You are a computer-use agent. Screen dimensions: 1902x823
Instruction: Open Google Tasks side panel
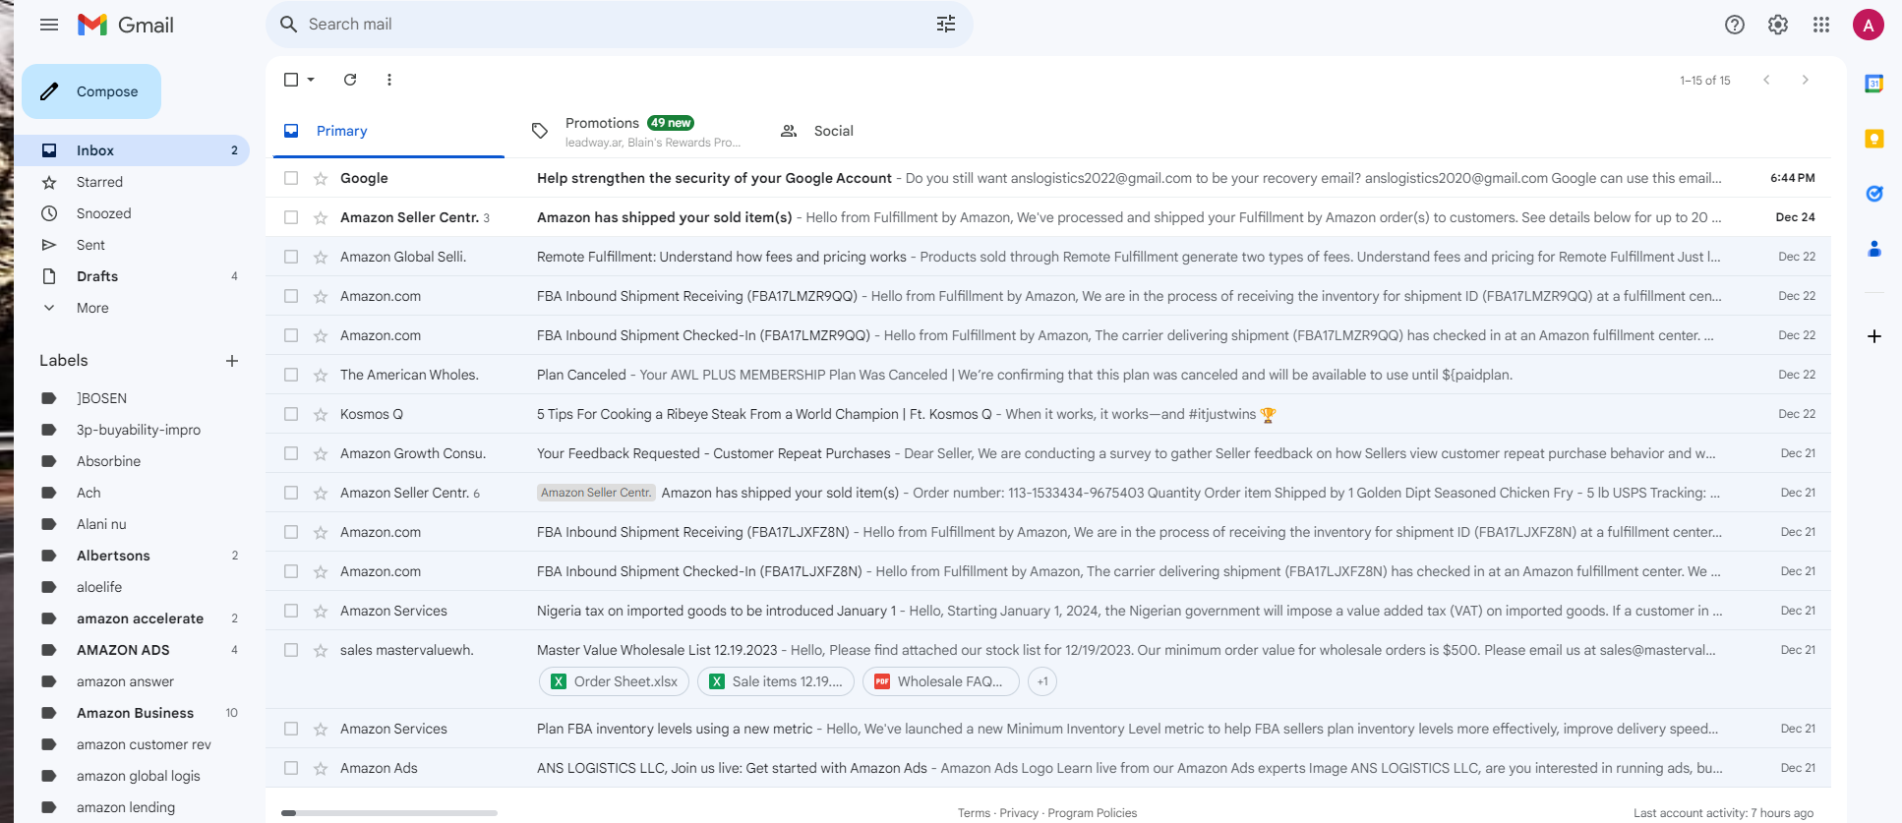(x=1874, y=194)
